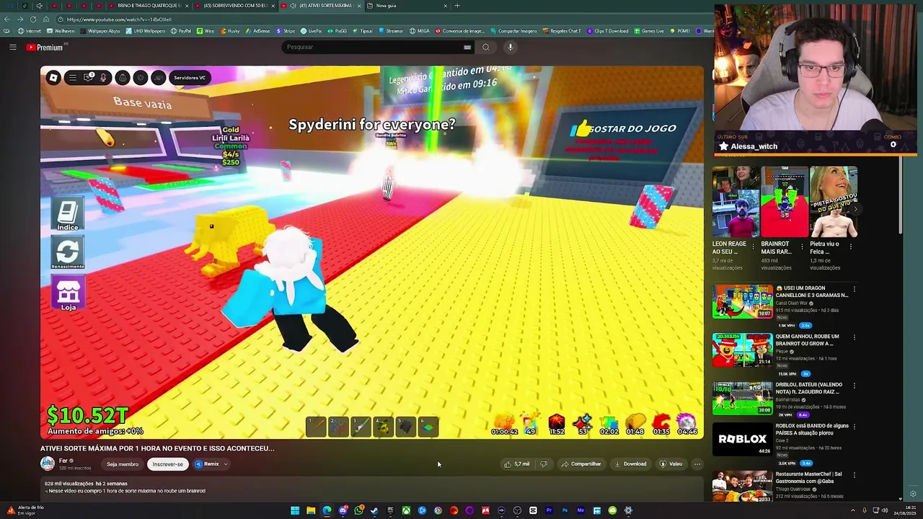Open the YouTube hamburger guide menu

click(12, 48)
